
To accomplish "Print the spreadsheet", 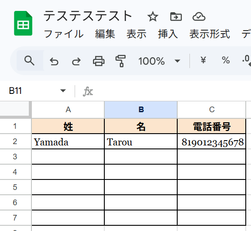I will pos(99,61).
